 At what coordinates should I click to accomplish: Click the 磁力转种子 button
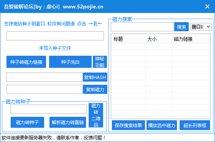[x=27, y=122]
